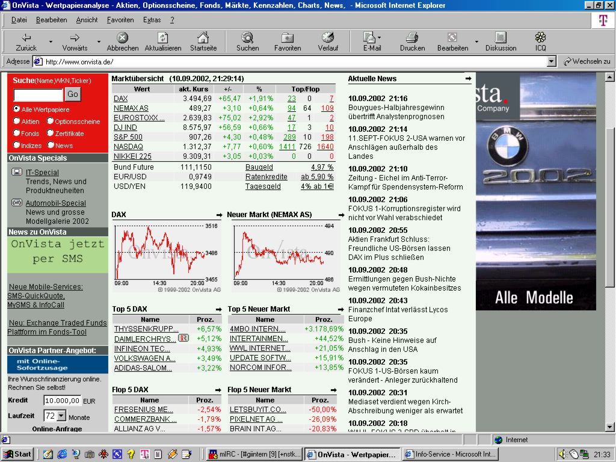Select the Aktien radio button
This screenshot has width=616, height=462.
coord(17,122)
